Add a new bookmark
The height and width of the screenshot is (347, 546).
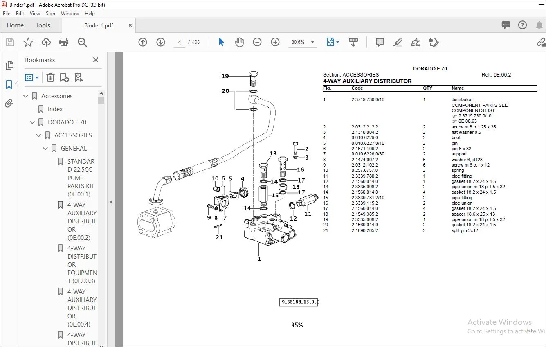coord(64,77)
